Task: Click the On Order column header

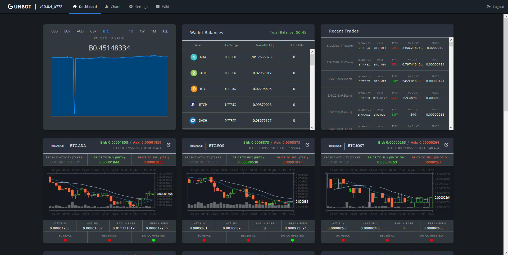Action: pos(298,45)
